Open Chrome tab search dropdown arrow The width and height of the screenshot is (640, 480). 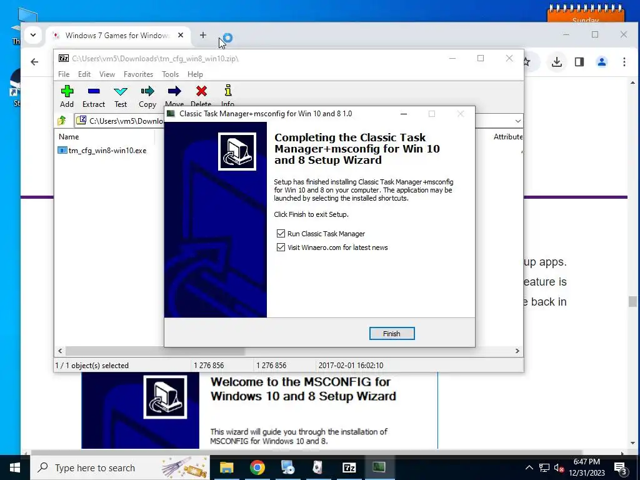33,35
